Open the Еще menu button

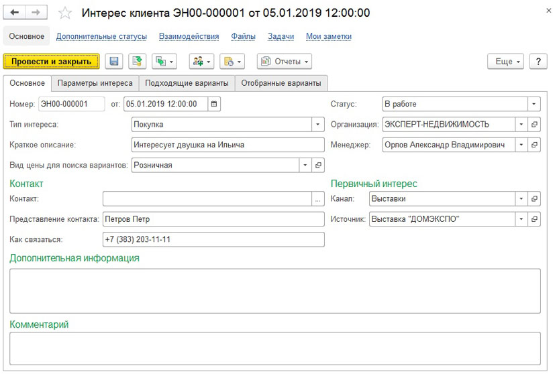pyautogui.click(x=505, y=62)
